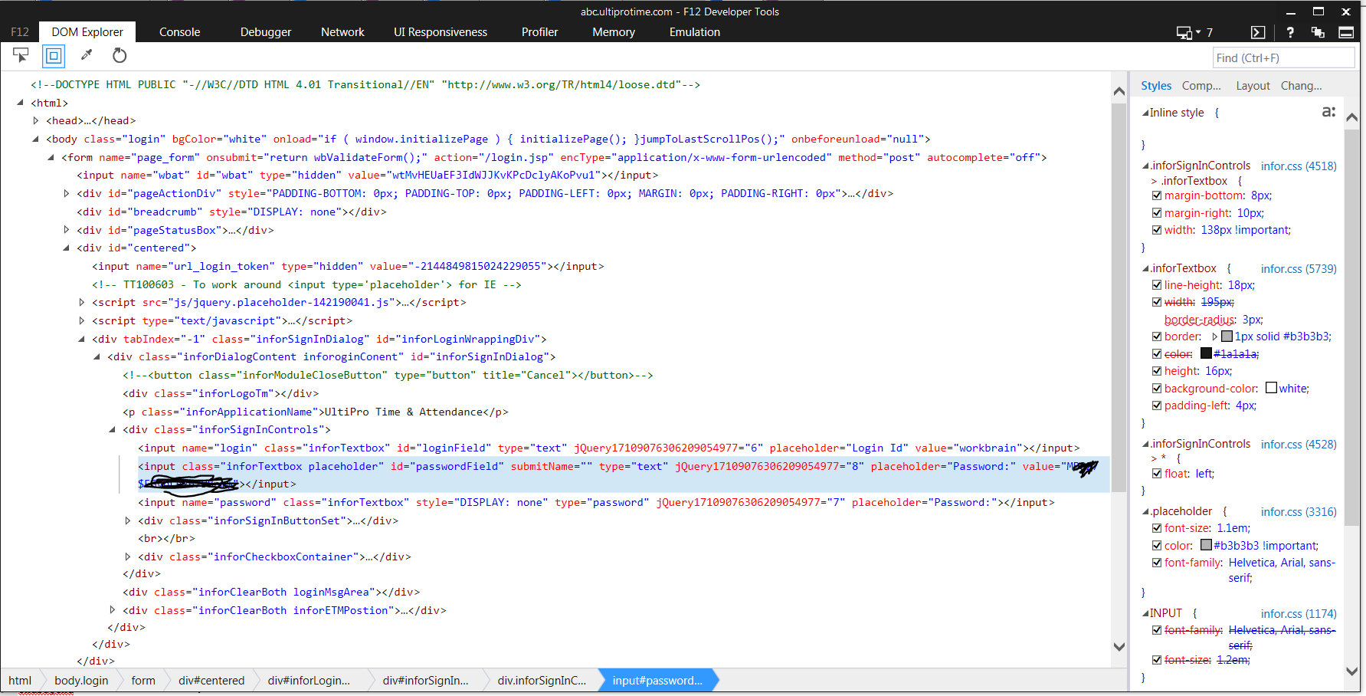
Task: Click the white background-color swatch
Action: [1271, 388]
